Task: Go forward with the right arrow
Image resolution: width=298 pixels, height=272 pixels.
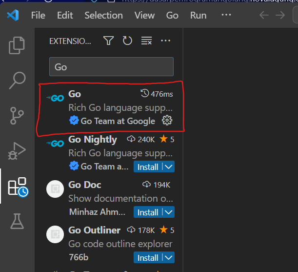Action: [280, 15]
